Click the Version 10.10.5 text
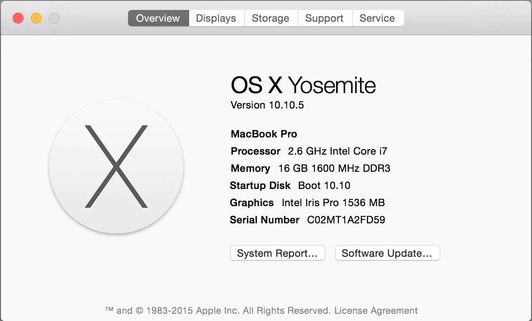Image resolution: width=532 pixels, height=321 pixels. 266,105
